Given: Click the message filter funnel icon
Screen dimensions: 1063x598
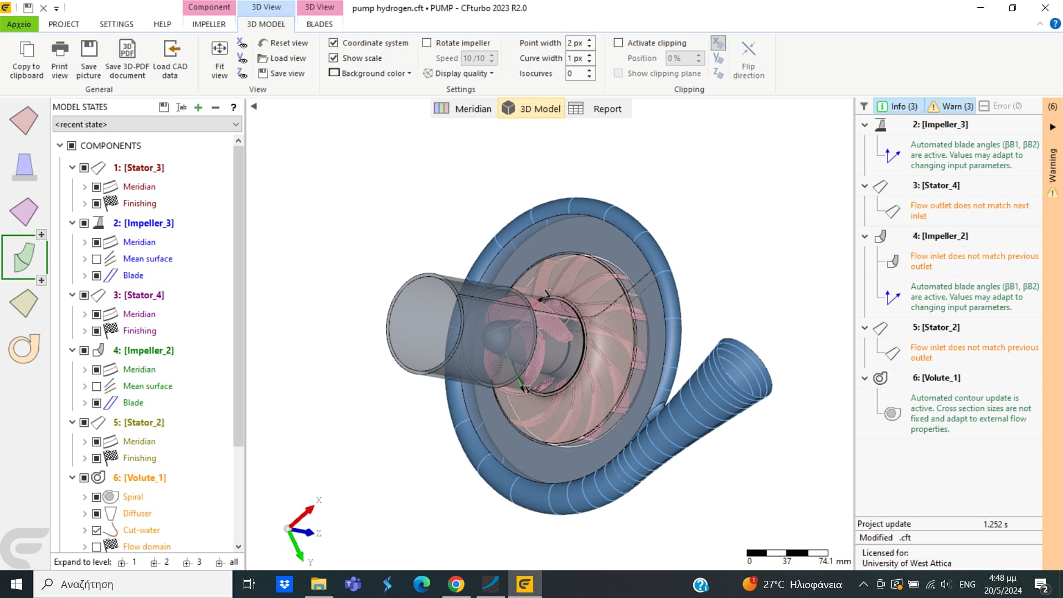Looking at the screenshot, I should pyautogui.click(x=864, y=106).
